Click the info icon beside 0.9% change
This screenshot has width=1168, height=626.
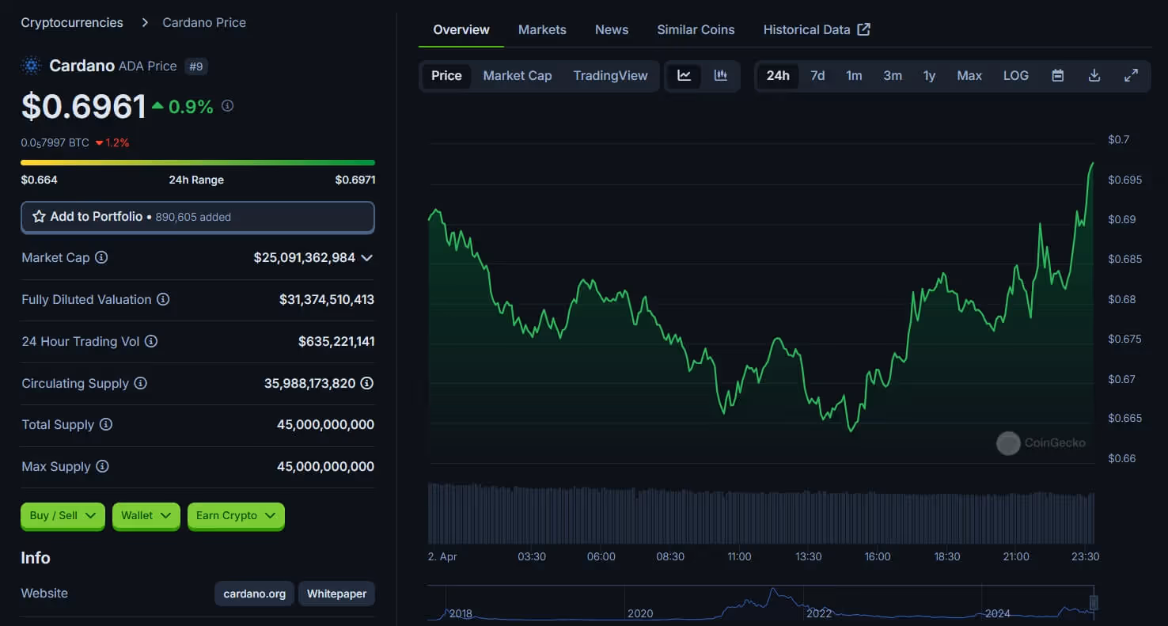(227, 105)
